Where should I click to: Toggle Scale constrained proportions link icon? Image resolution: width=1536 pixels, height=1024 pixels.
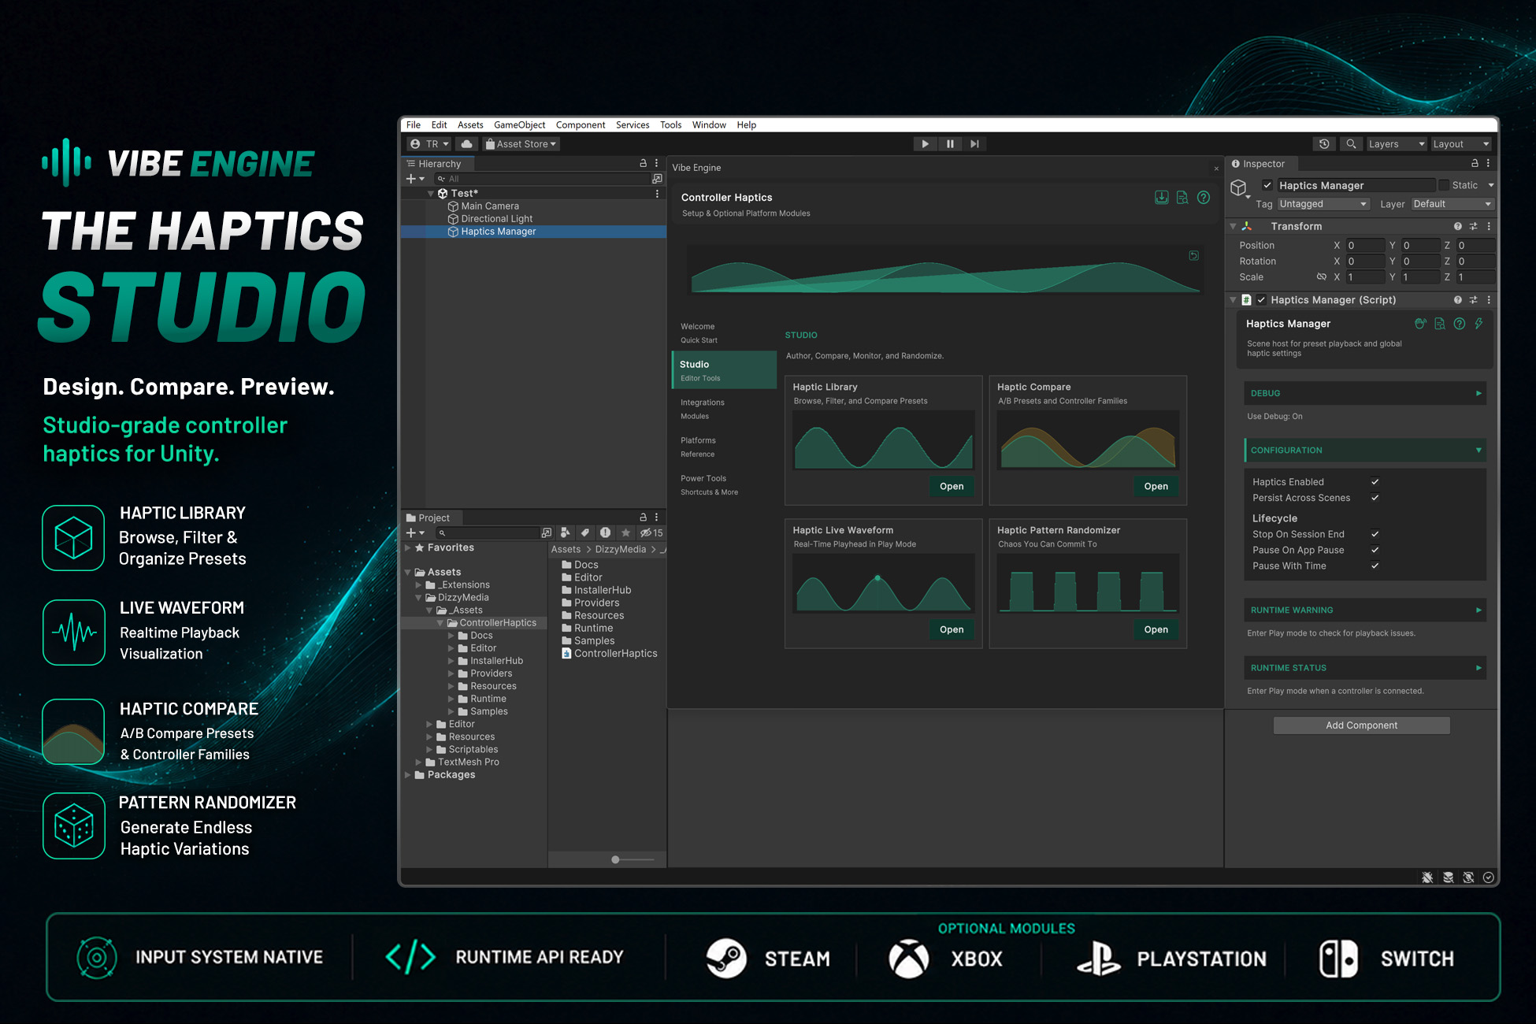[x=1321, y=277]
